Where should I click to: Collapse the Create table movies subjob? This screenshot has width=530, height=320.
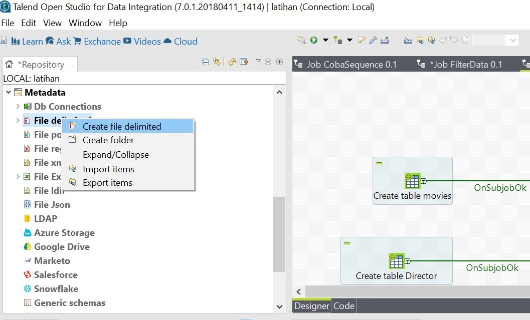coord(379,163)
